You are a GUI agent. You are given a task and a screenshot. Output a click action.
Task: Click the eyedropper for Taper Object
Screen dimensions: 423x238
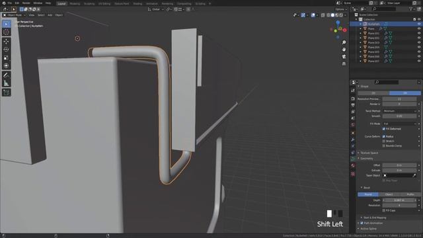point(414,175)
